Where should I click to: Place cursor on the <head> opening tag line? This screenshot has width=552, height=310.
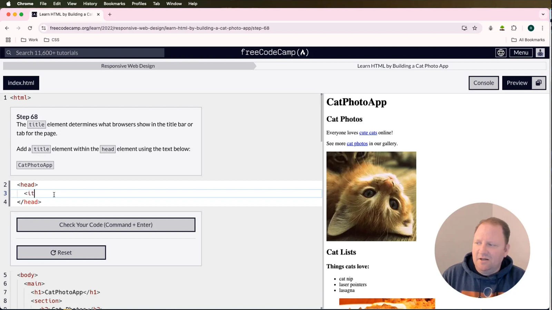(166, 185)
